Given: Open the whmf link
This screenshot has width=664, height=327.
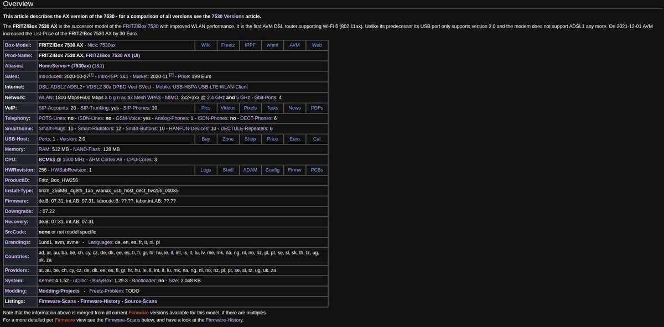Looking at the screenshot, I should click(272, 45).
